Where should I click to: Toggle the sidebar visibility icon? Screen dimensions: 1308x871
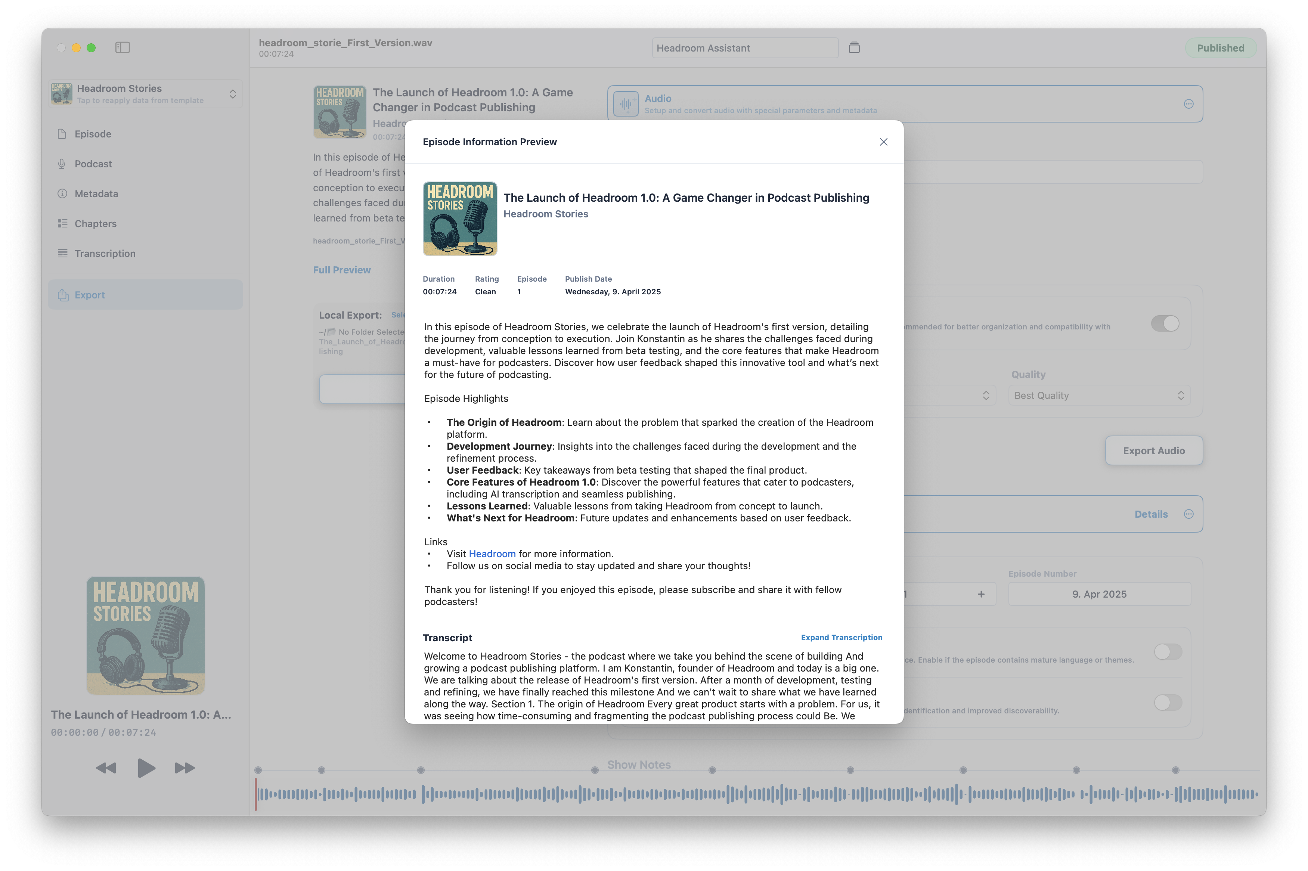click(x=122, y=48)
